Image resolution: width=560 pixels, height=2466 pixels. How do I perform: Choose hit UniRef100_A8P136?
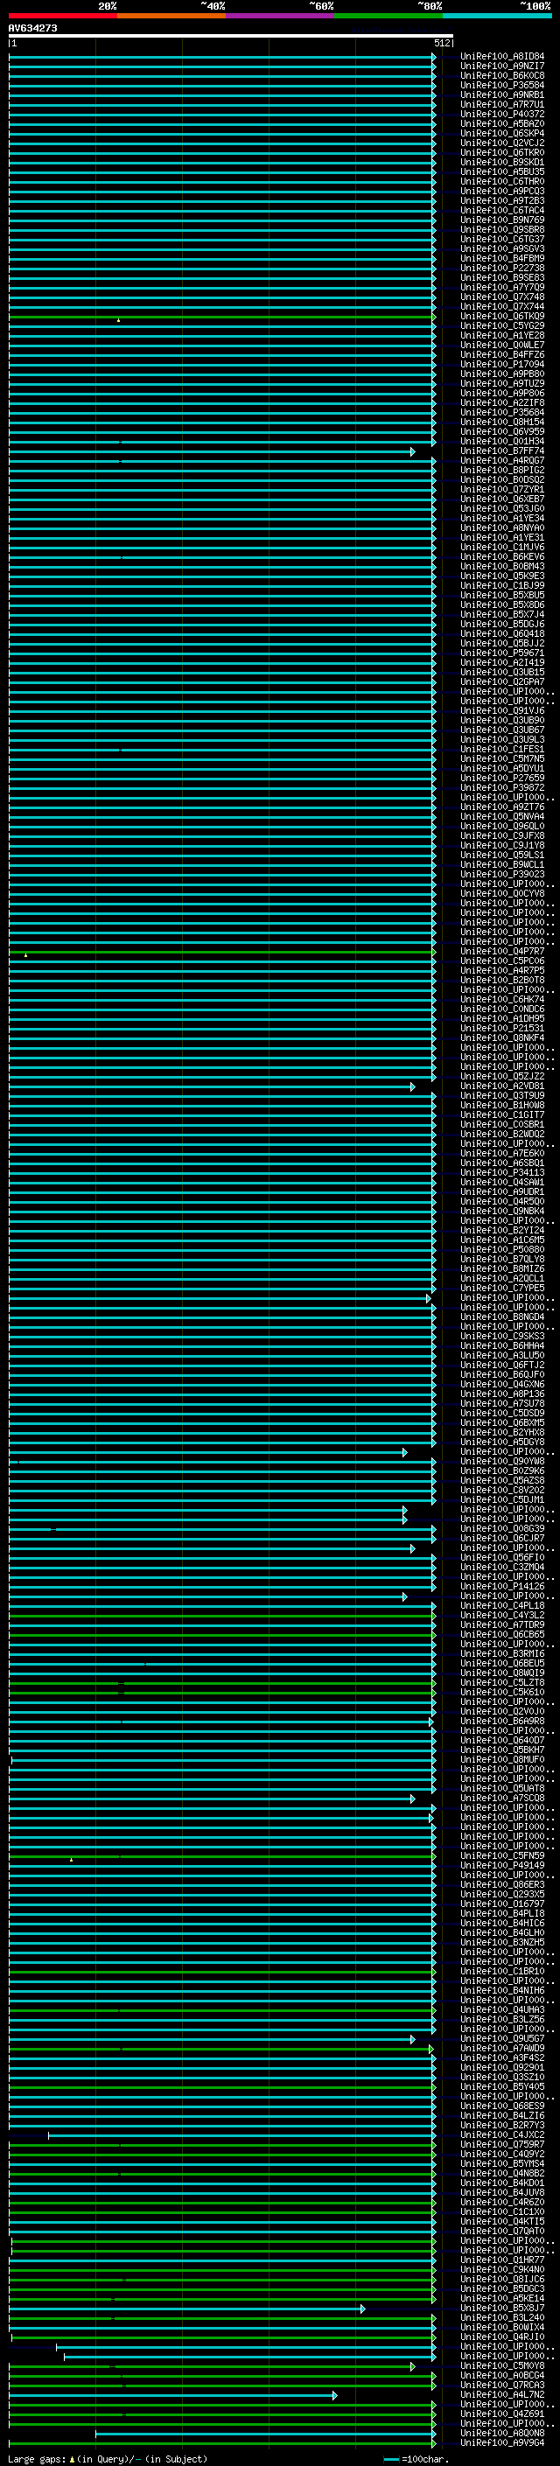(502, 1394)
